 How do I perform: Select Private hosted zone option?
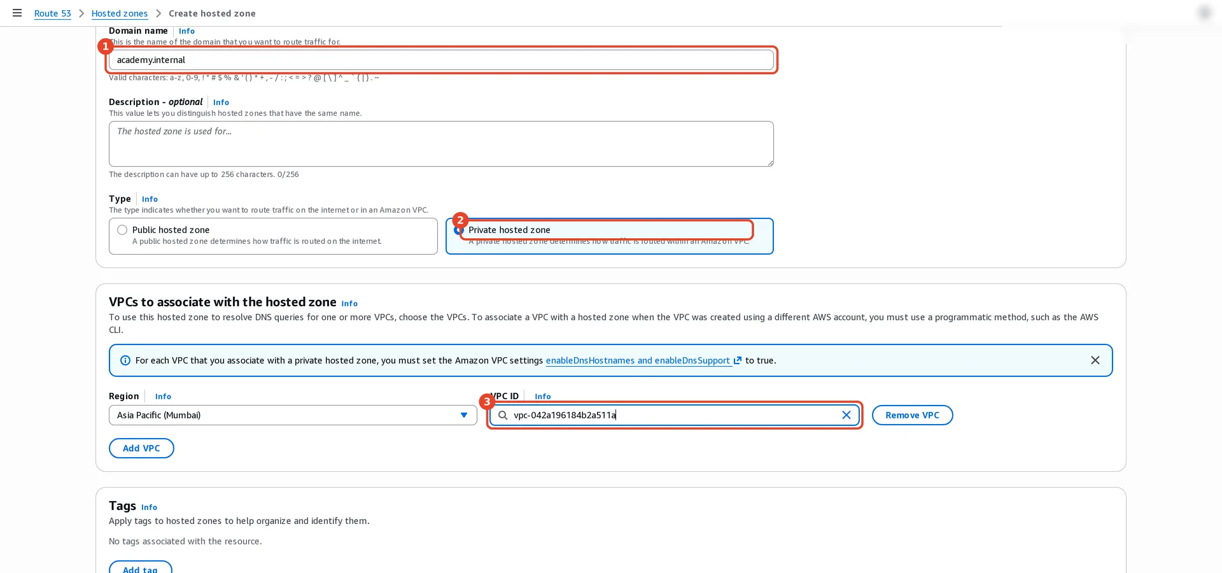[x=609, y=236]
